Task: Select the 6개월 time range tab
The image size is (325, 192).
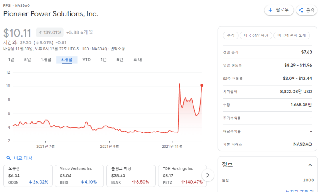Action: 67,60
